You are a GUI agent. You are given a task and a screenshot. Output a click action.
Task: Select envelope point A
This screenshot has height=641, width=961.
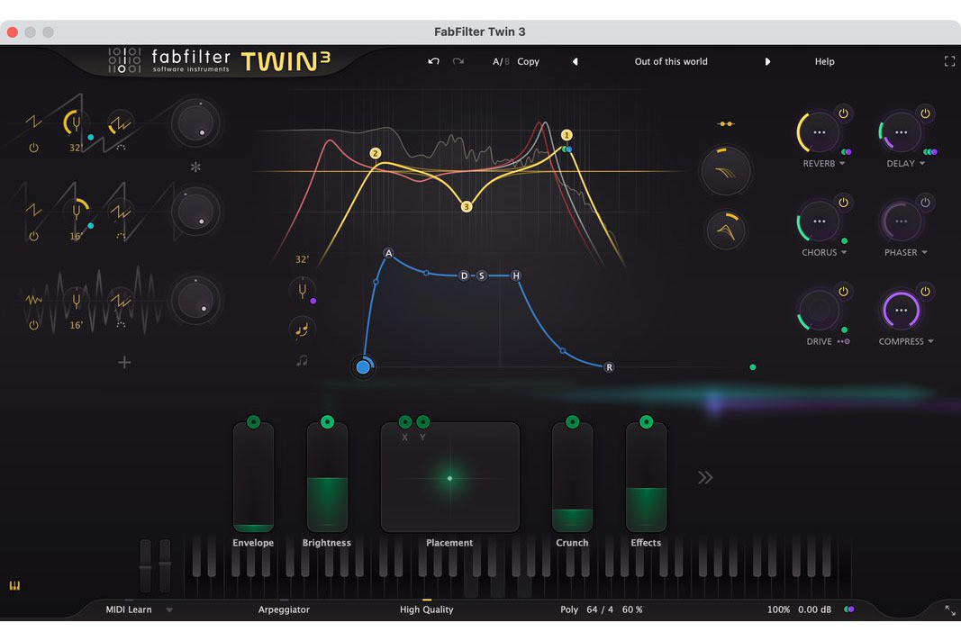(x=388, y=253)
